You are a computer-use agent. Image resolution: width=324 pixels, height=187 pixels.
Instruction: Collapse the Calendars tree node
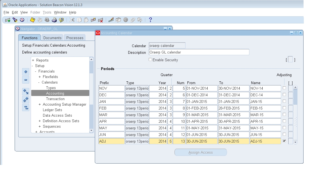(39, 82)
